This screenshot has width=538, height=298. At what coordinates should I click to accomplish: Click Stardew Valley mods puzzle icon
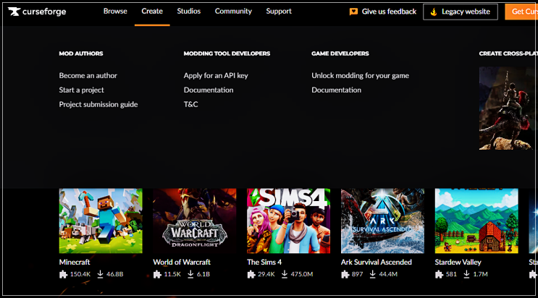pos(440,274)
